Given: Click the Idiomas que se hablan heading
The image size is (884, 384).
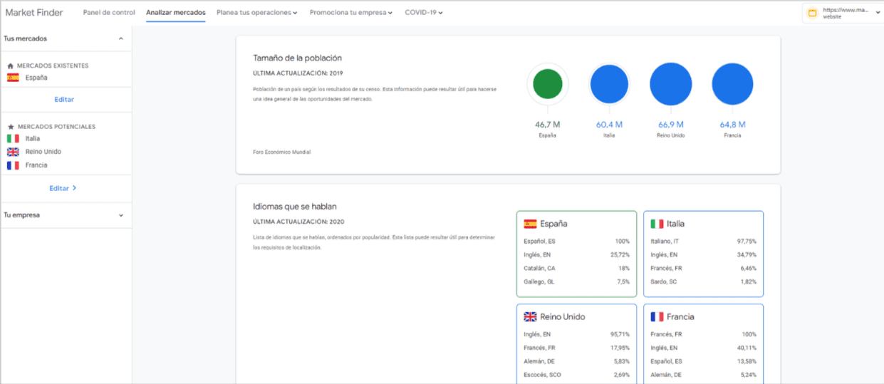Looking at the screenshot, I should pyautogui.click(x=294, y=207).
